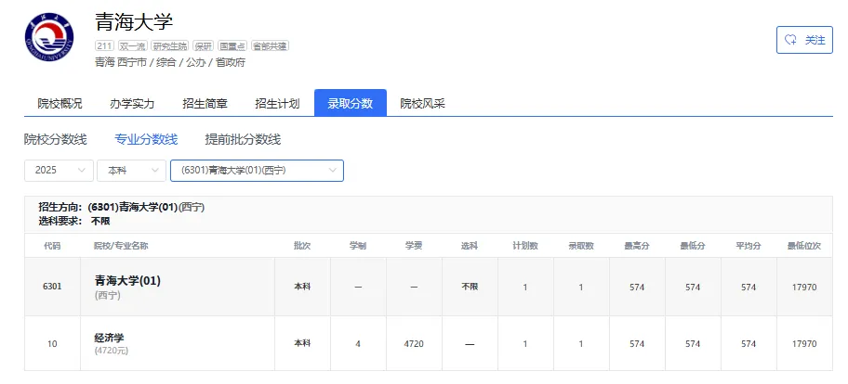Click the 最高分 column header
The image size is (848, 384).
pyautogui.click(x=637, y=246)
